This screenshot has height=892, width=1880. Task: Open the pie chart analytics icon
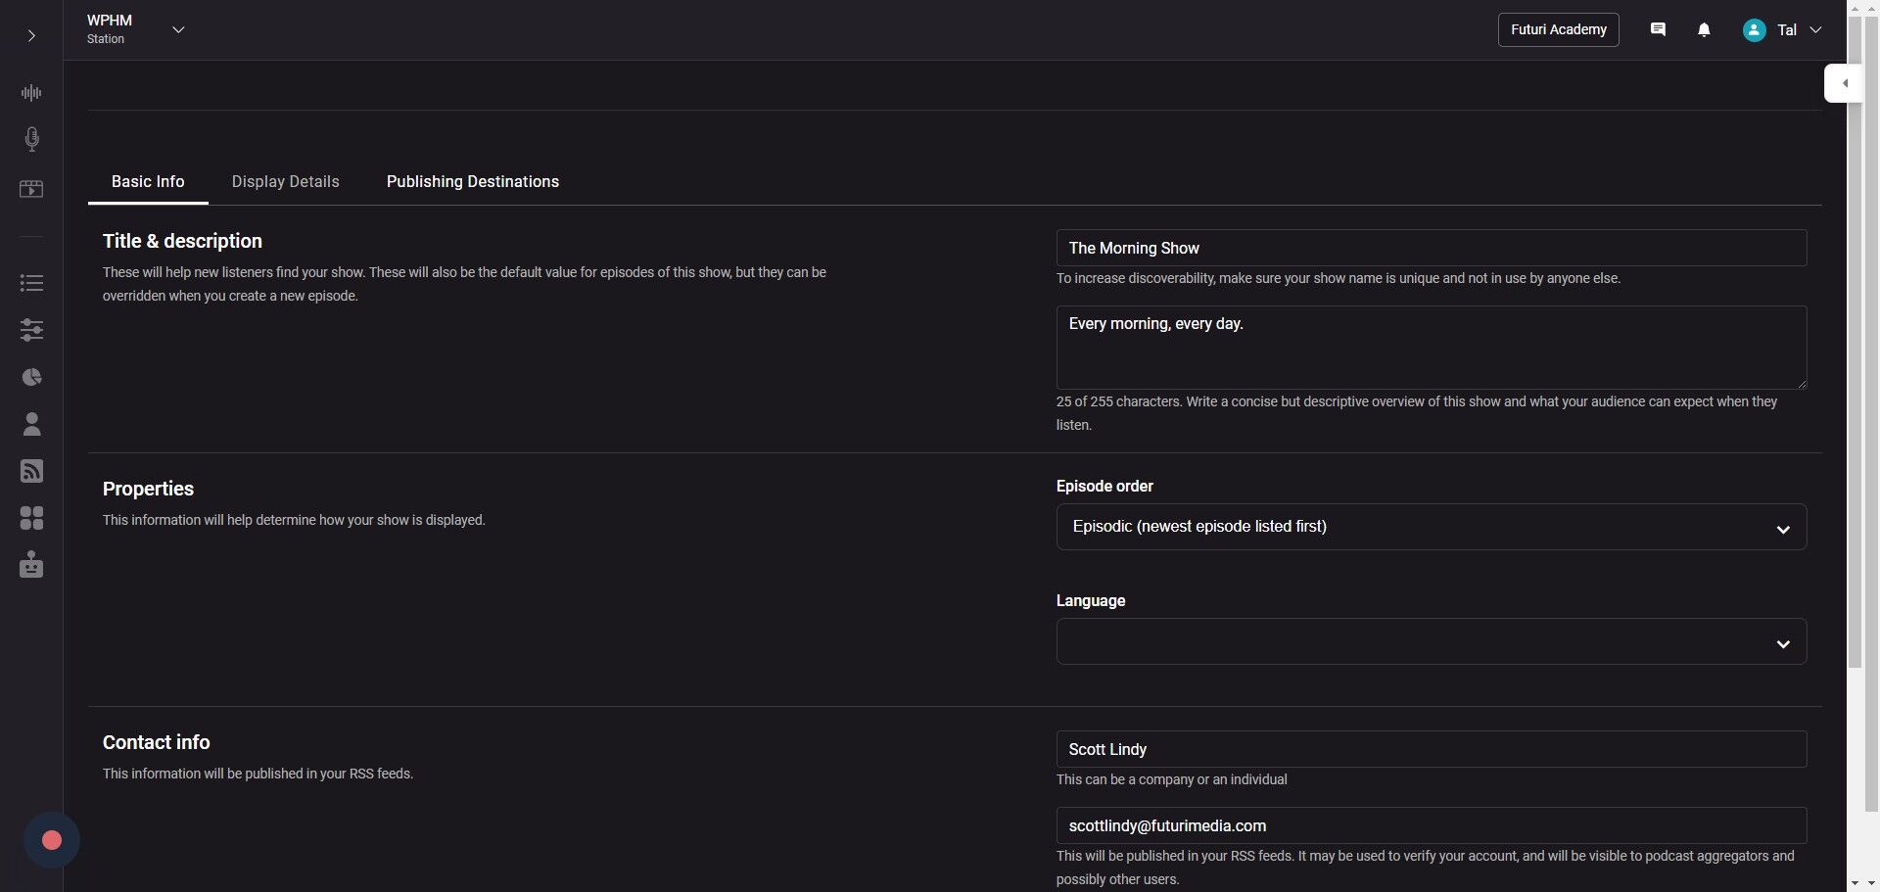(31, 377)
